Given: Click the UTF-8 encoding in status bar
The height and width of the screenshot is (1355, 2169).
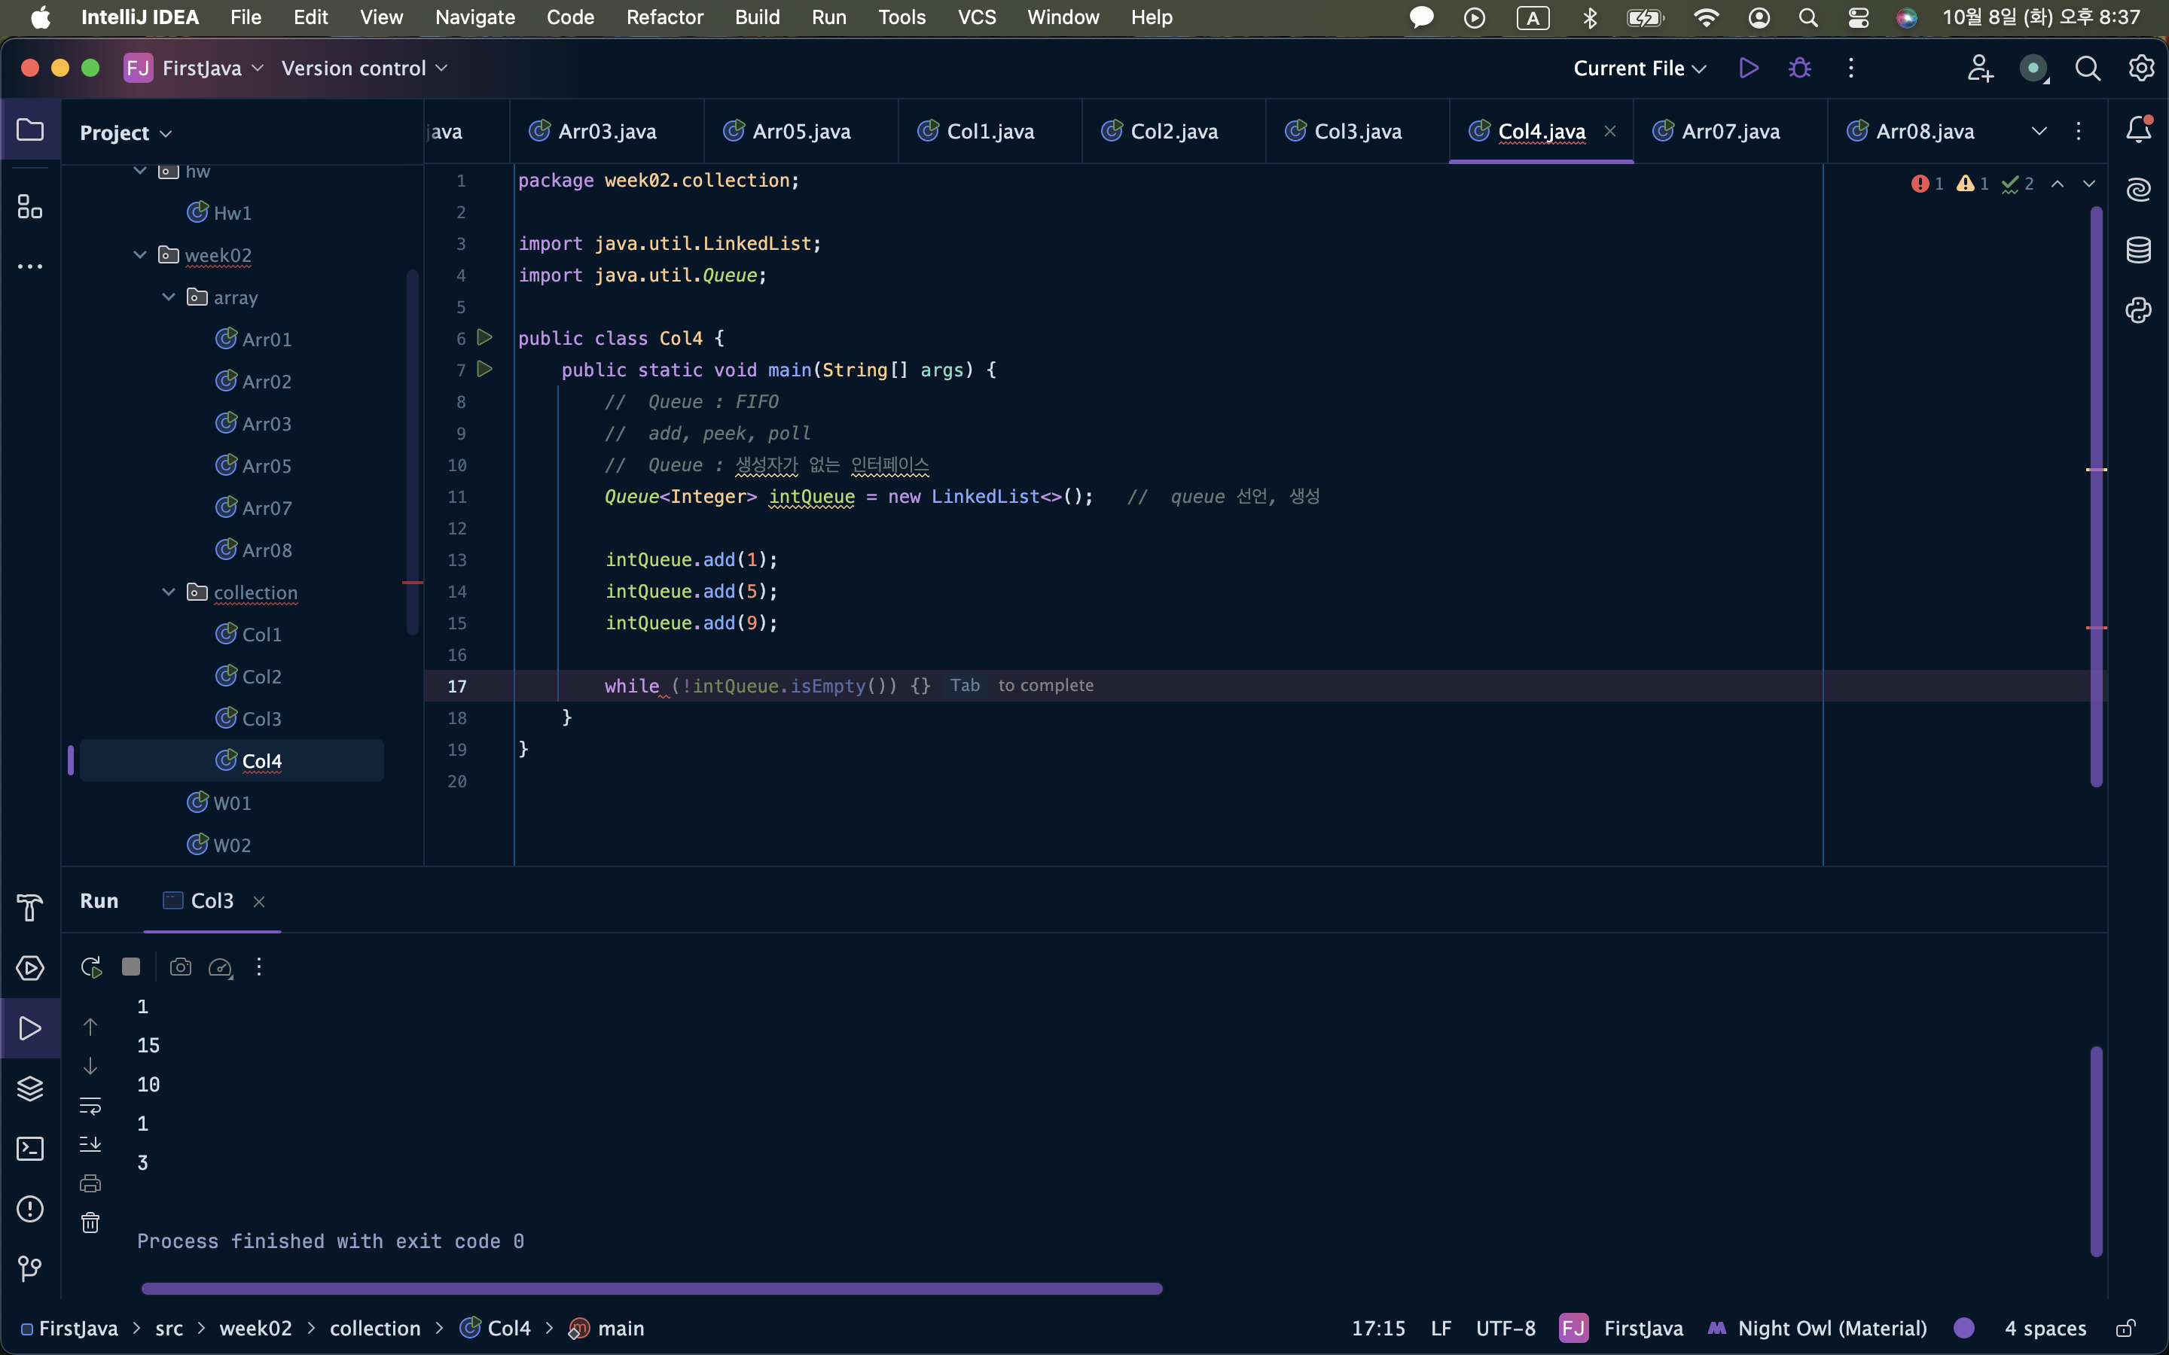Looking at the screenshot, I should click(1505, 1328).
